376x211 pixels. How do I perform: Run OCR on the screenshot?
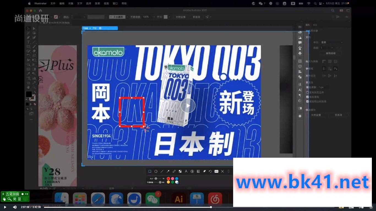pos(216,171)
